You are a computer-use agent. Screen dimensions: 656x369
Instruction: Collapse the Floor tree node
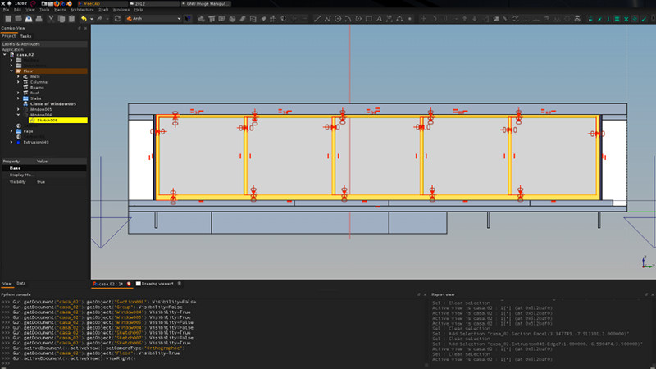pyautogui.click(x=11, y=71)
